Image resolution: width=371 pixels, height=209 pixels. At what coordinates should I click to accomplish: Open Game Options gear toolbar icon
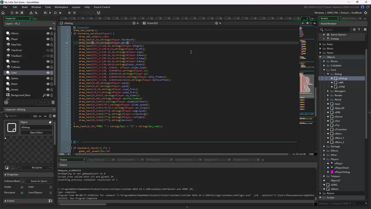(69, 13)
